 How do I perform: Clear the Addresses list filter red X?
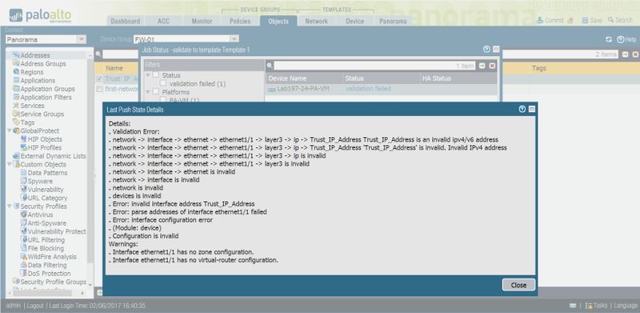point(635,54)
